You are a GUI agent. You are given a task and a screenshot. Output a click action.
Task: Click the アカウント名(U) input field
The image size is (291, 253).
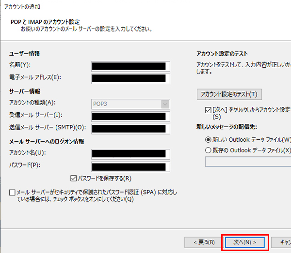[130, 154]
